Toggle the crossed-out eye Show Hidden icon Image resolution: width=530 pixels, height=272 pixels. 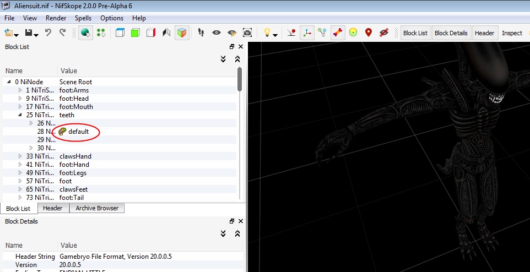pos(384,33)
